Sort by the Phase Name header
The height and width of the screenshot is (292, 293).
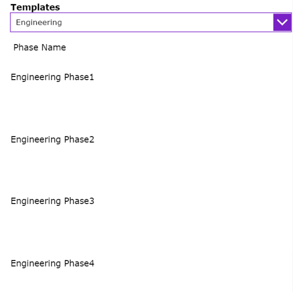40,47
